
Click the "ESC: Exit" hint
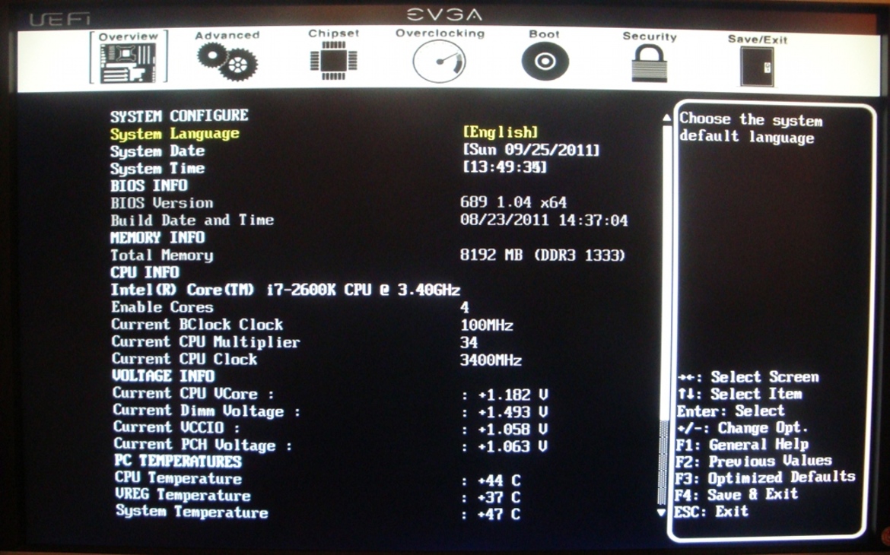(712, 512)
